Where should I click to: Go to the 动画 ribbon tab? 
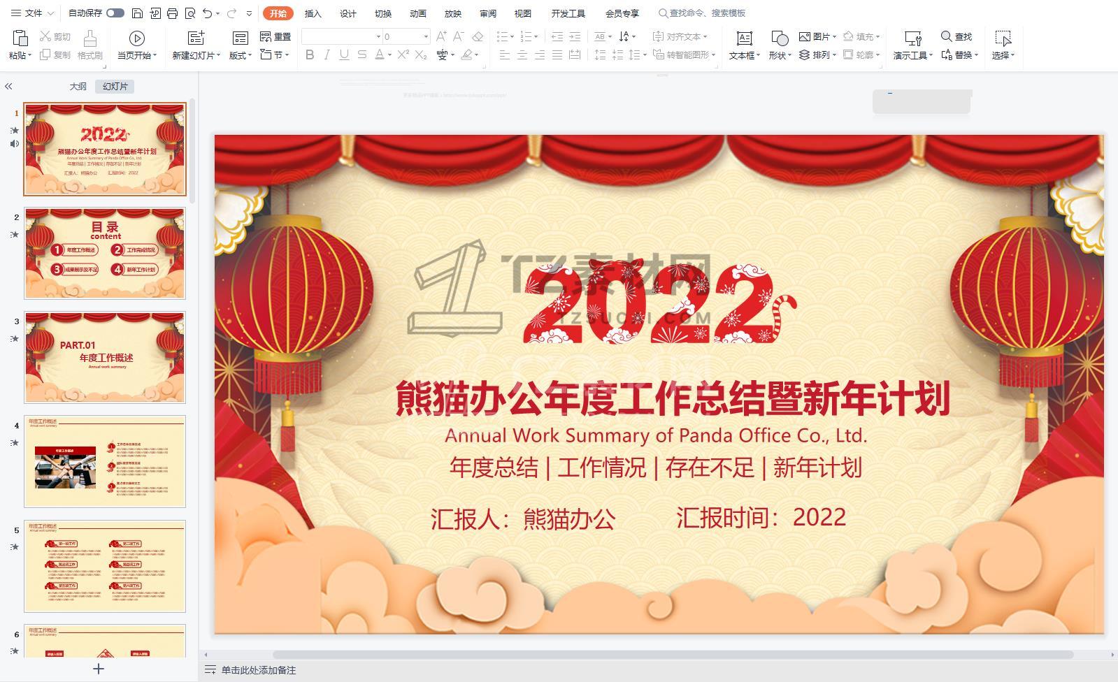click(418, 13)
